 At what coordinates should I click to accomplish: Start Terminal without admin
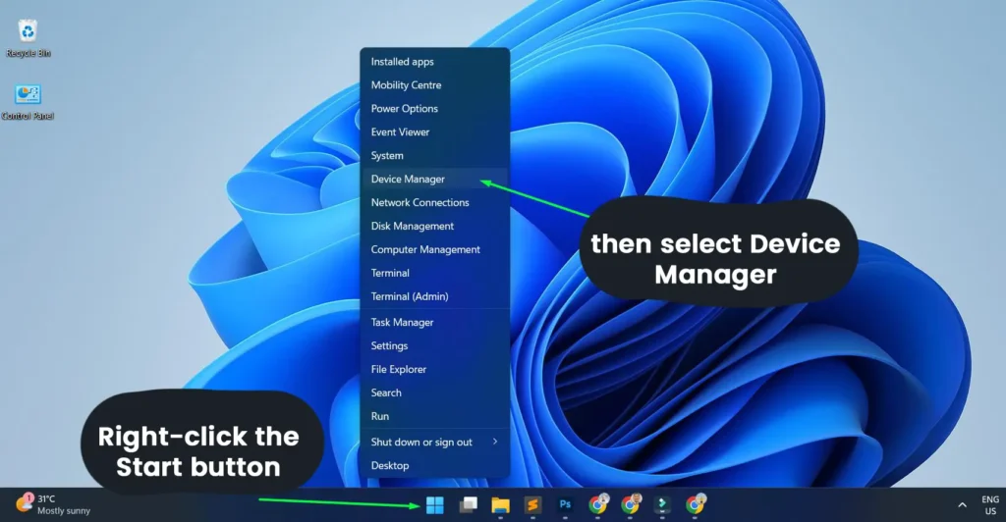point(435,273)
